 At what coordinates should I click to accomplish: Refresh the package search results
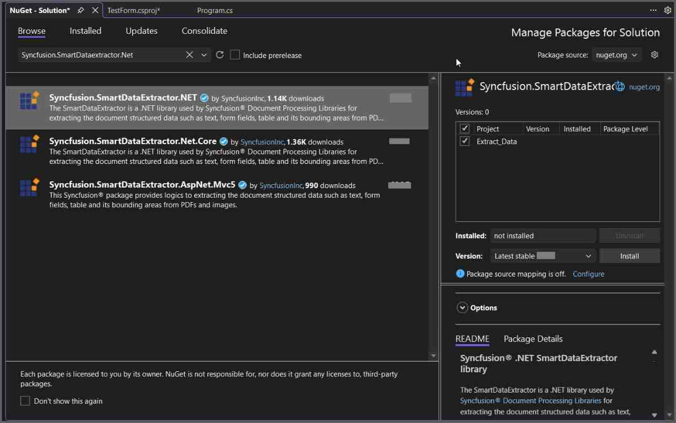220,55
